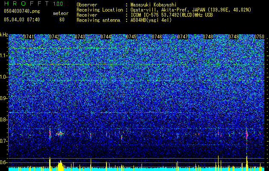The height and width of the screenshot is (171, 269).
Task: Click time marker 0743
Action: pos(80,37)
